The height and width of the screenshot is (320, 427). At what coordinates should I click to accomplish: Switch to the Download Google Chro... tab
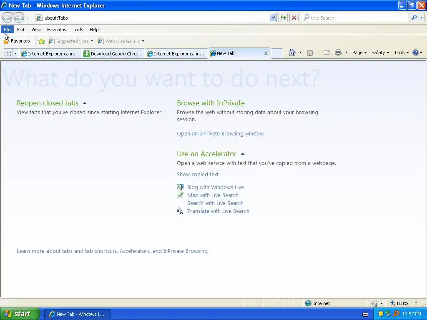pyautogui.click(x=113, y=54)
